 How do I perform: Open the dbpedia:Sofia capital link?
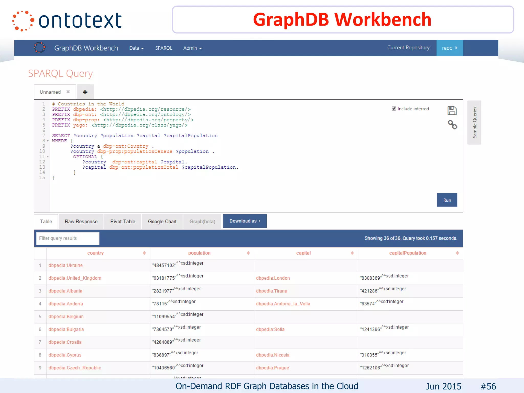[x=270, y=329]
